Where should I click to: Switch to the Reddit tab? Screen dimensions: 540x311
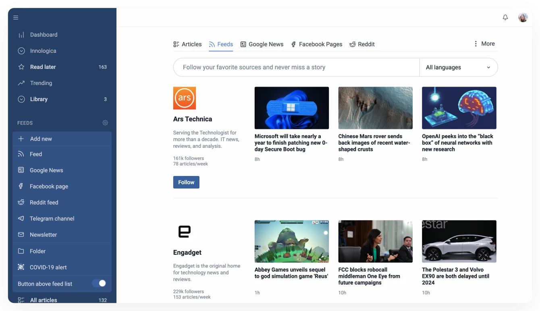point(362,44)
